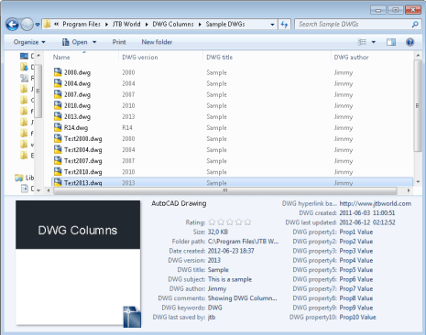This screenshot has height=335, width=426.
Task: Click Print in the toolbar
Action: pos(119,42)
